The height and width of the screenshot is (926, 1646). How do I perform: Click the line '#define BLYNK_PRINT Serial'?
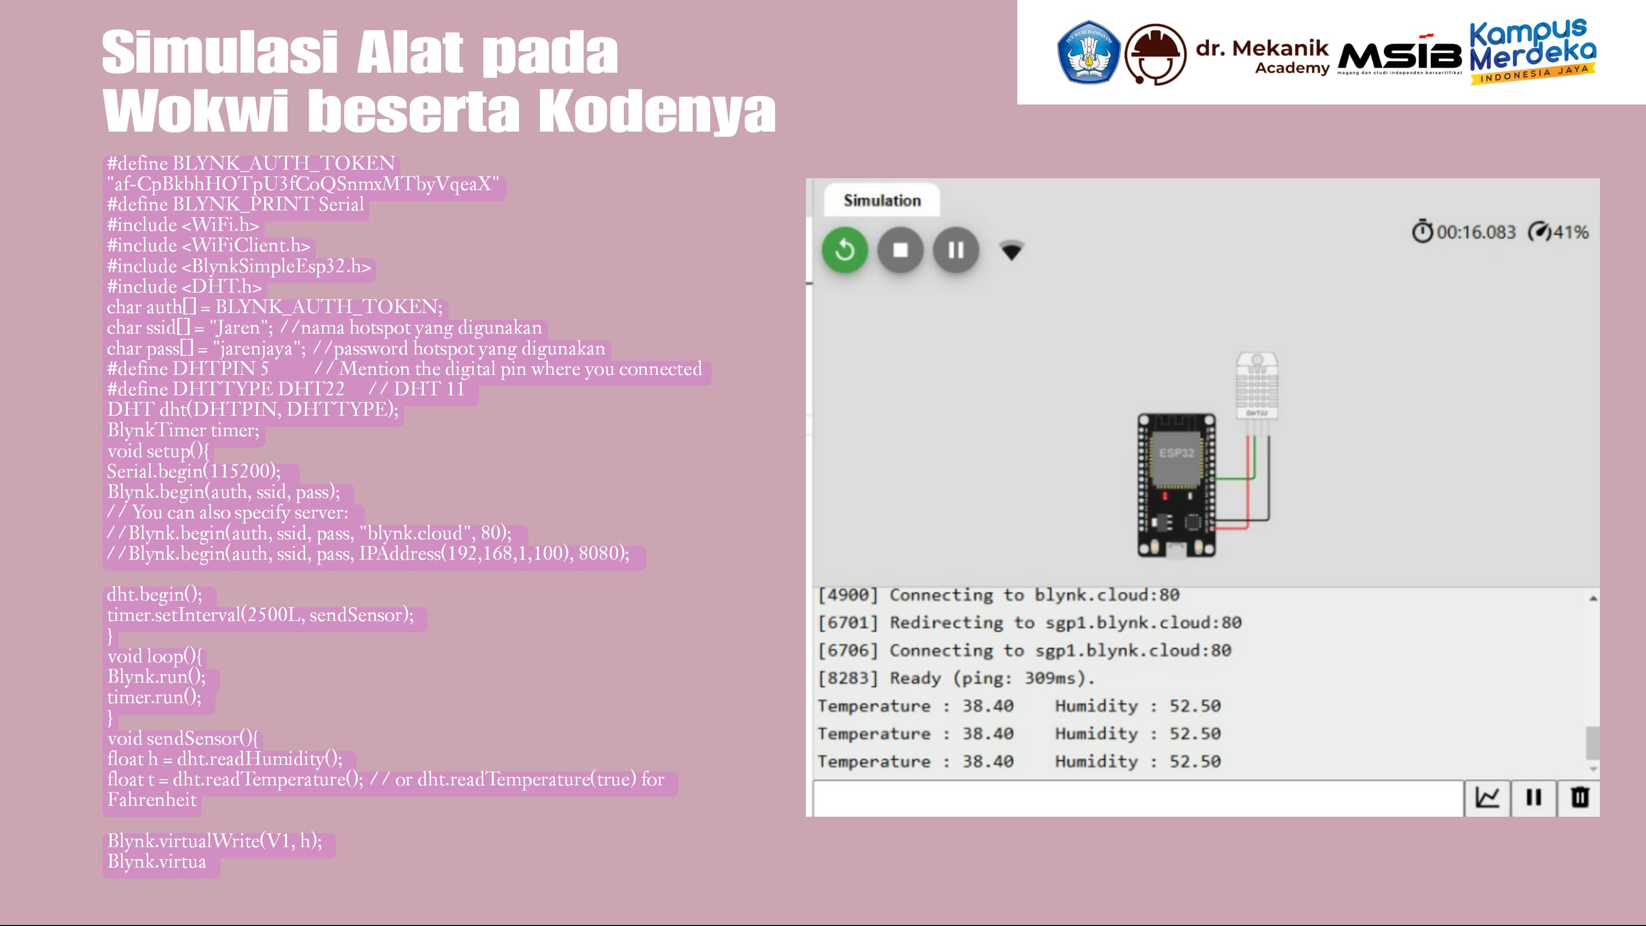click(235, 204)
